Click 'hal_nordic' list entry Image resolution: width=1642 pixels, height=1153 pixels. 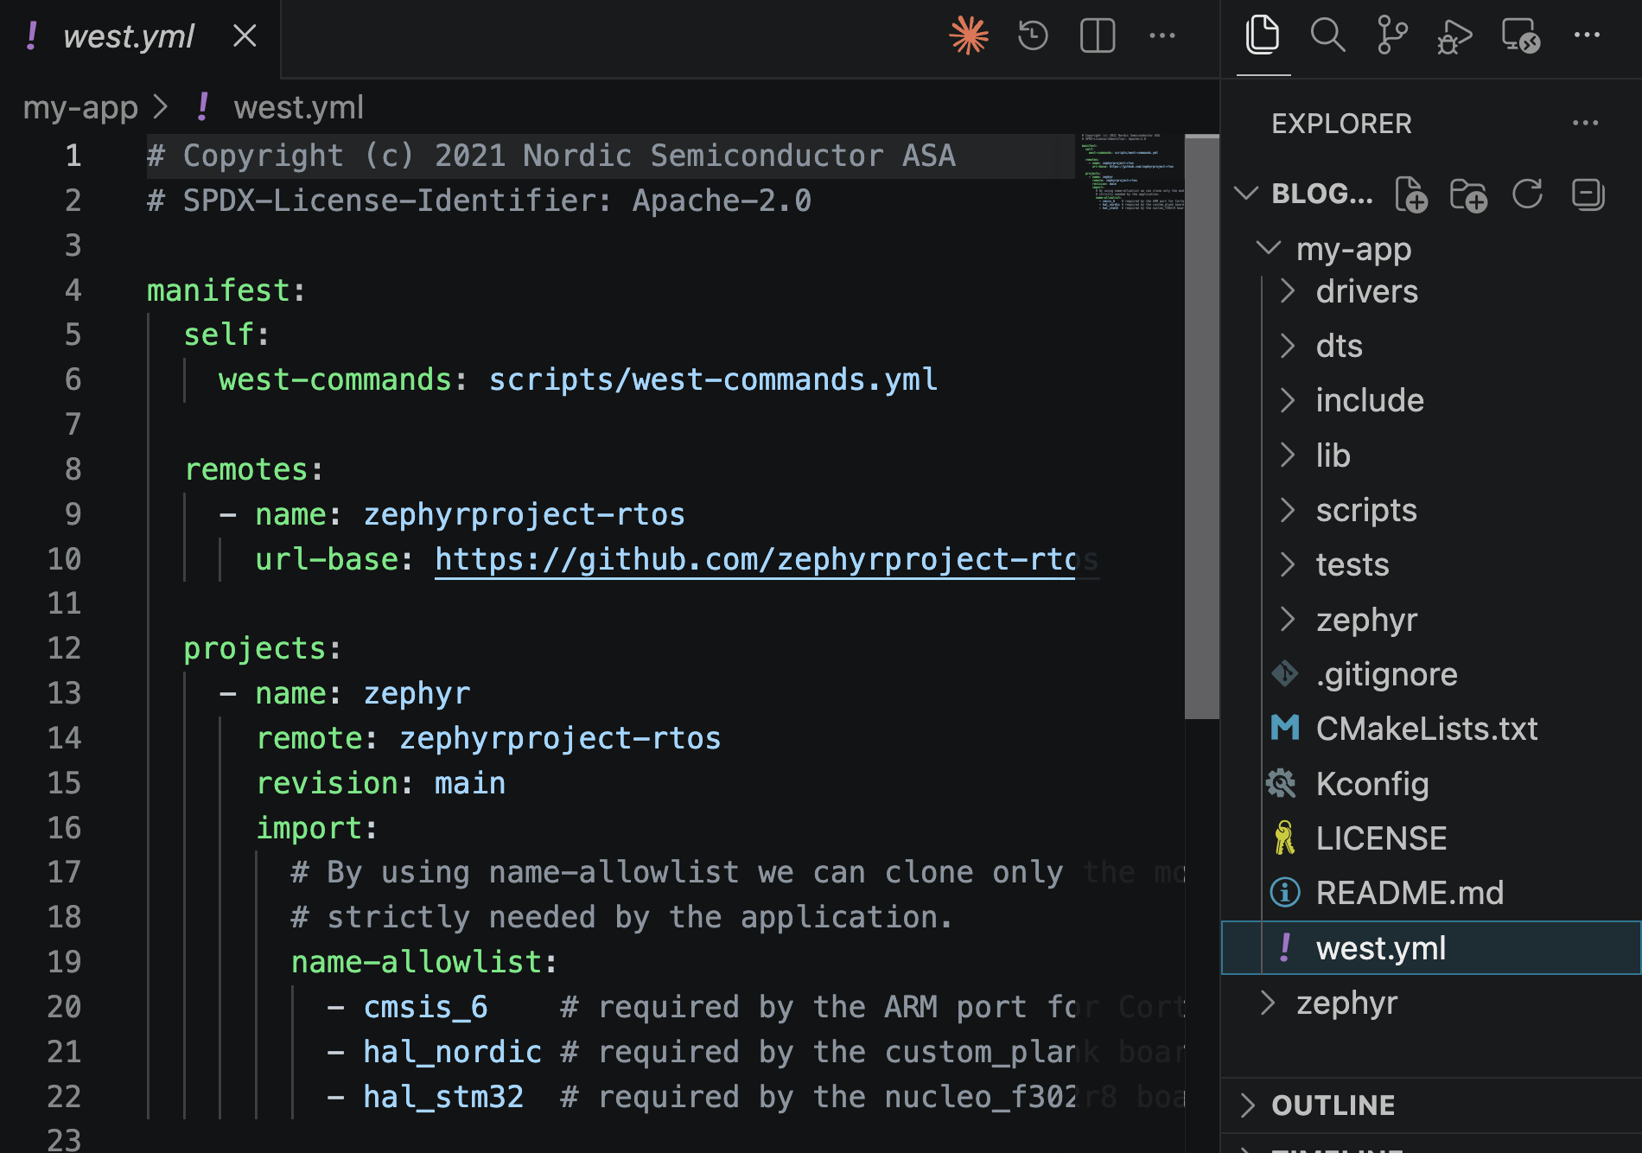click(x=452, y=1052)
